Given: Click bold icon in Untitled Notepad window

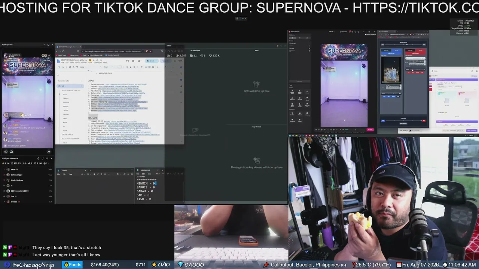Looking at the screenshot, I should pos(94,174).
